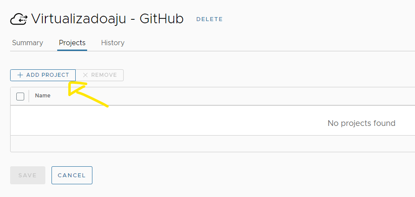This screenshot has height=197, width=415.
Task: Switch to the Projects tab
Action: pyautogui.click(x=72, y=43)
